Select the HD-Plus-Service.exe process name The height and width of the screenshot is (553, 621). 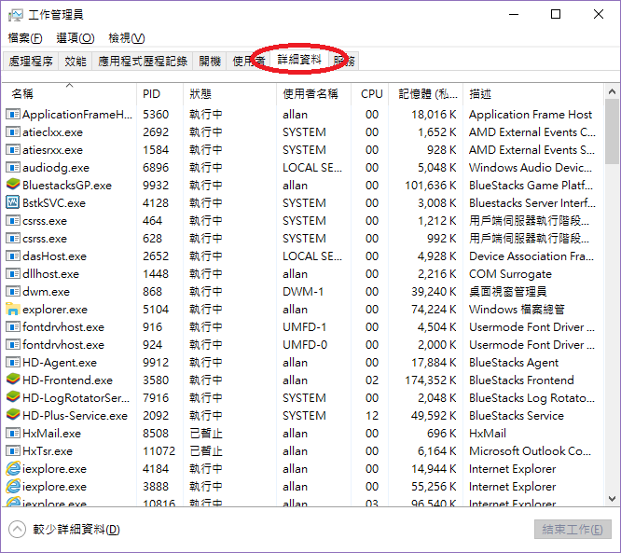(x=75, y=416)
